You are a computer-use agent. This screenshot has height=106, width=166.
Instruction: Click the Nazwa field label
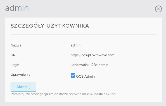pyautogui.click(x=16, y=45)
